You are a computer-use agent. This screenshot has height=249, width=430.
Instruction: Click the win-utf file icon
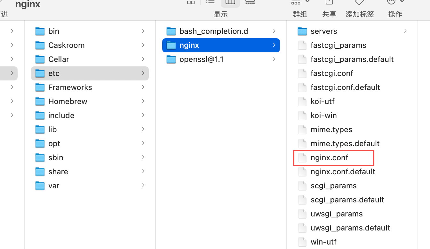point(302,242)
